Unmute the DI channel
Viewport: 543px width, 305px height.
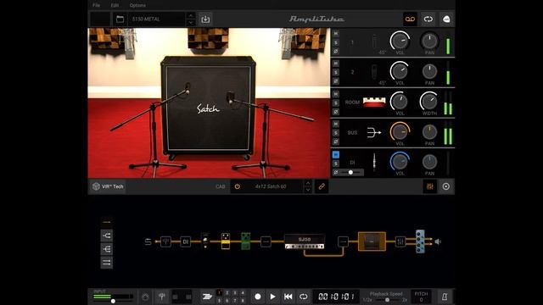click(336, 154)
